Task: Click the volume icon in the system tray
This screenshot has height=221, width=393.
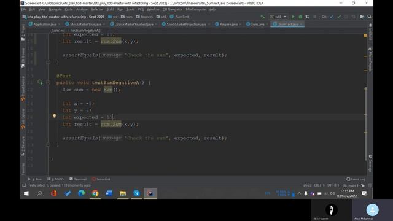Action: [x=333, y=193]
